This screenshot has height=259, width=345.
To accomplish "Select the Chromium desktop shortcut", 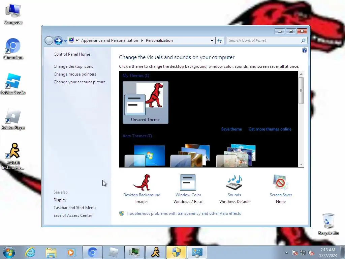I will point(13,49).
